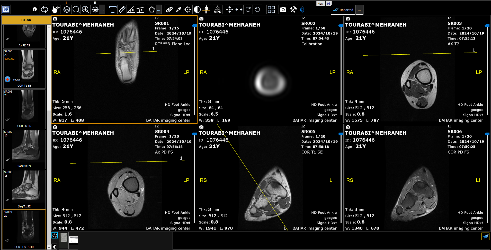Open MPR reconstruction view
Image resolution: width=491 pixels, height=250 pixels.
click(218, 10)
